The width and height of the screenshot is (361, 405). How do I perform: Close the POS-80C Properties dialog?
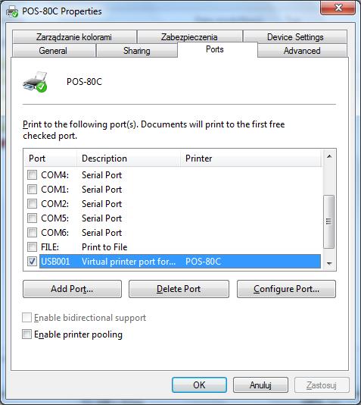tap(338, 8)
